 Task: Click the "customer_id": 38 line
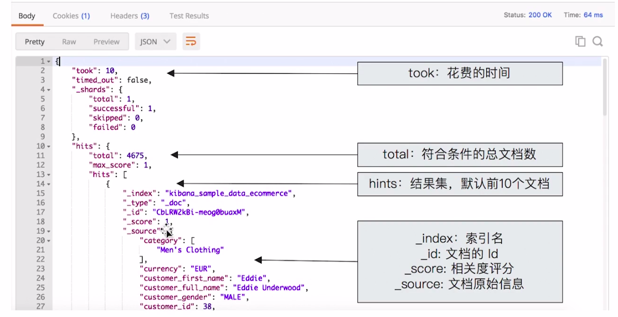pos(177,306)
